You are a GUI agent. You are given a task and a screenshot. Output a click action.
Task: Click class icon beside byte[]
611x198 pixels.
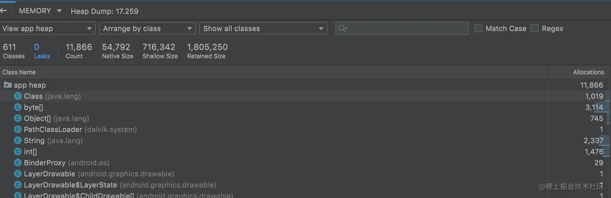(x=17, y=107)
